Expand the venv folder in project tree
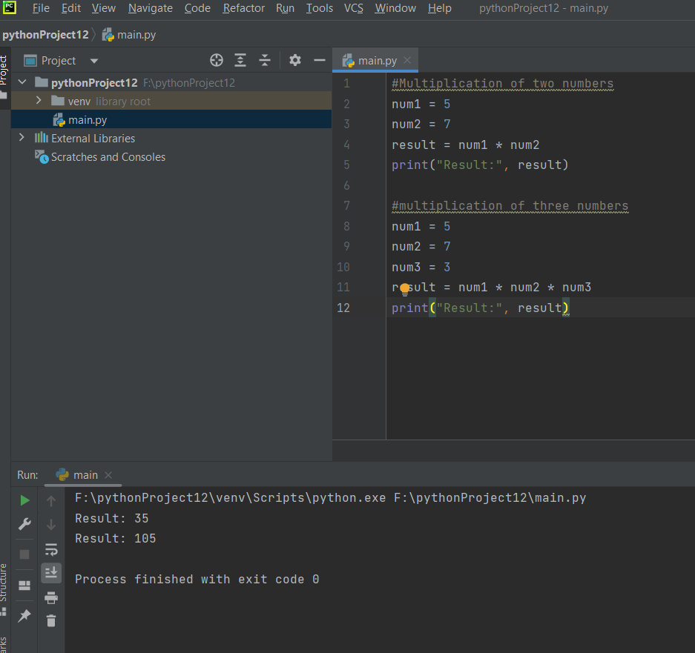This screenshot has height=653, width=695. pos(39,101)
